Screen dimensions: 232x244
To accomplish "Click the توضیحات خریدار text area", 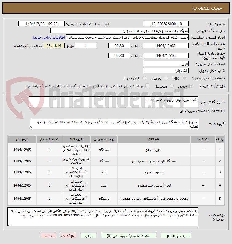I will pyautogui.click(x=103, y=217).
